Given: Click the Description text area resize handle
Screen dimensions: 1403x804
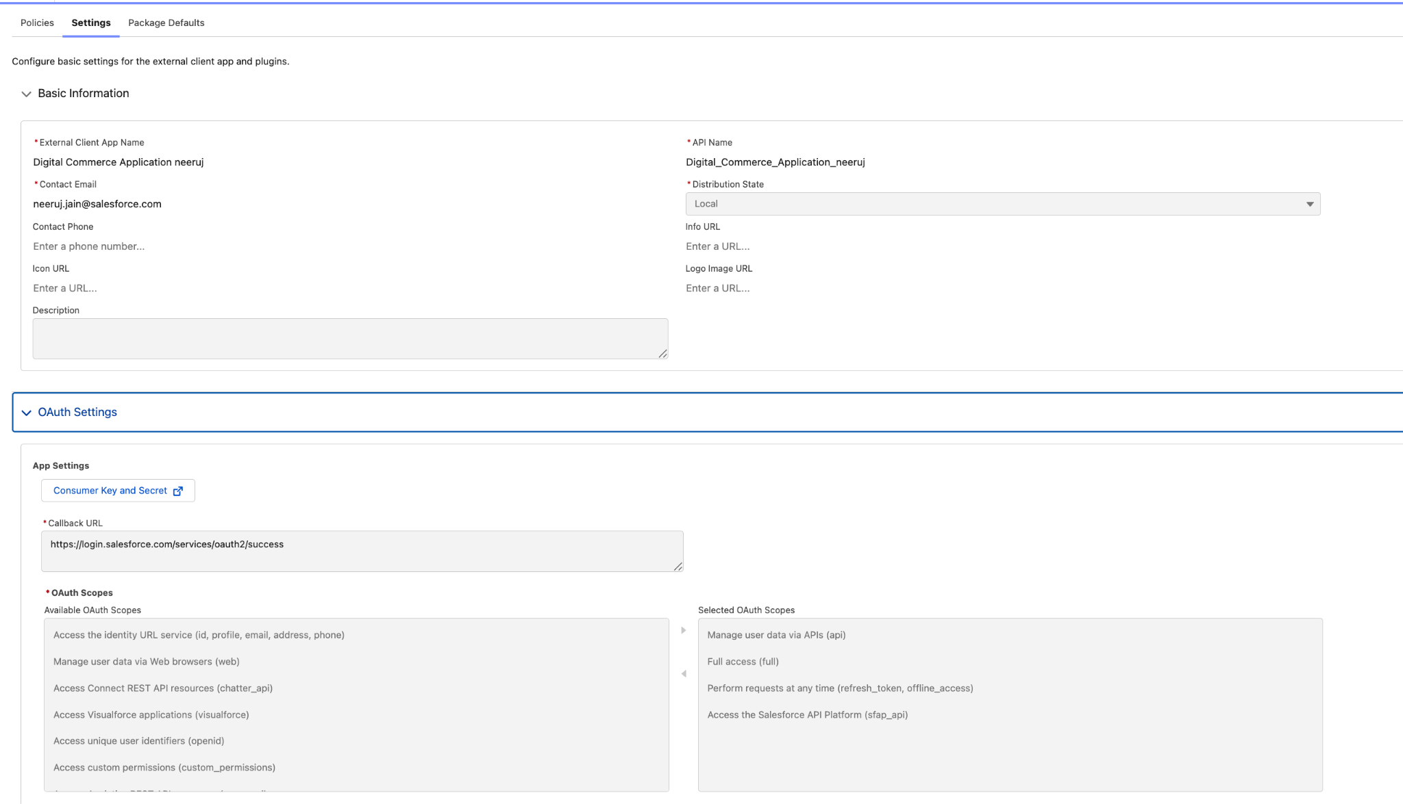Looking at the screenshot, I should click(x=662, y=354).
